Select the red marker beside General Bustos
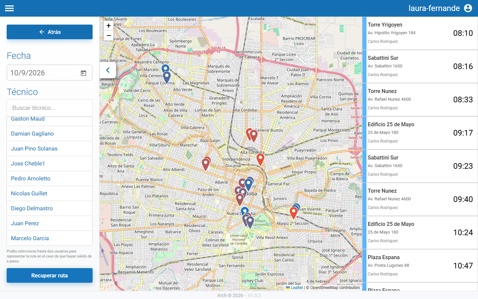The width and height of the screenshot is (478, 299). tap(254, 136)
